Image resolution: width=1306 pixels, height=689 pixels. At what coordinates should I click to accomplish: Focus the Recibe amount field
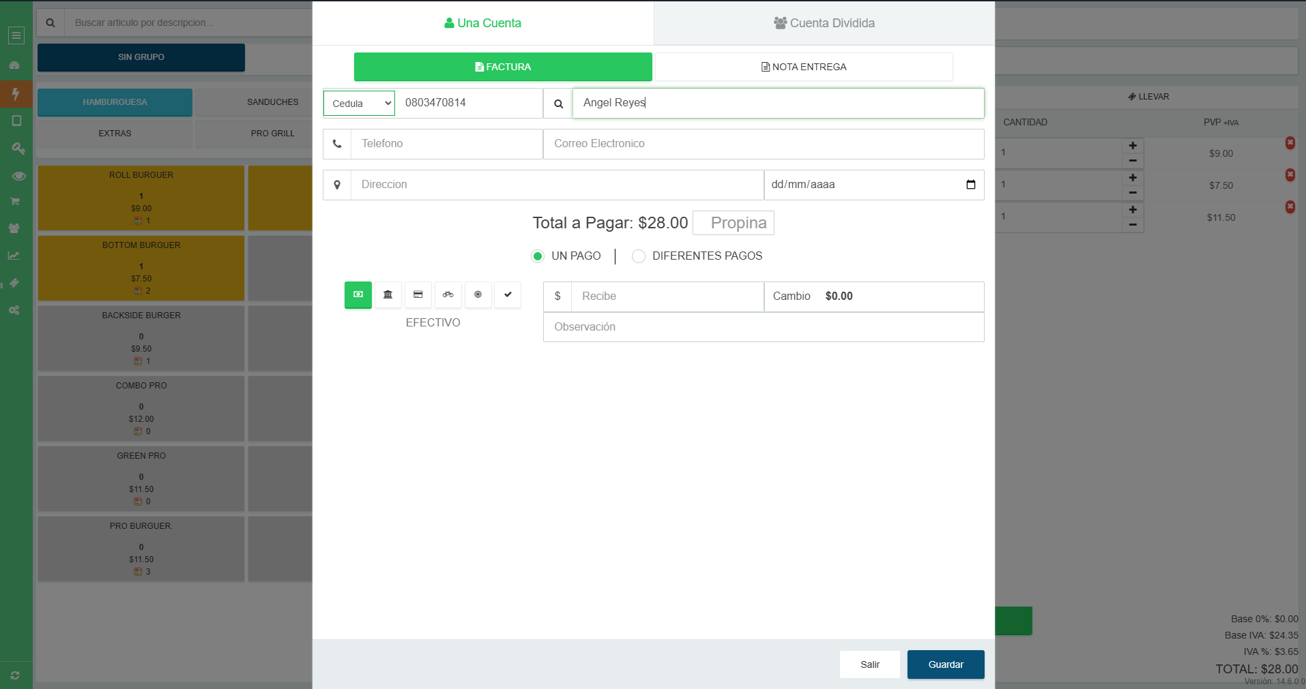click(667, 296)
